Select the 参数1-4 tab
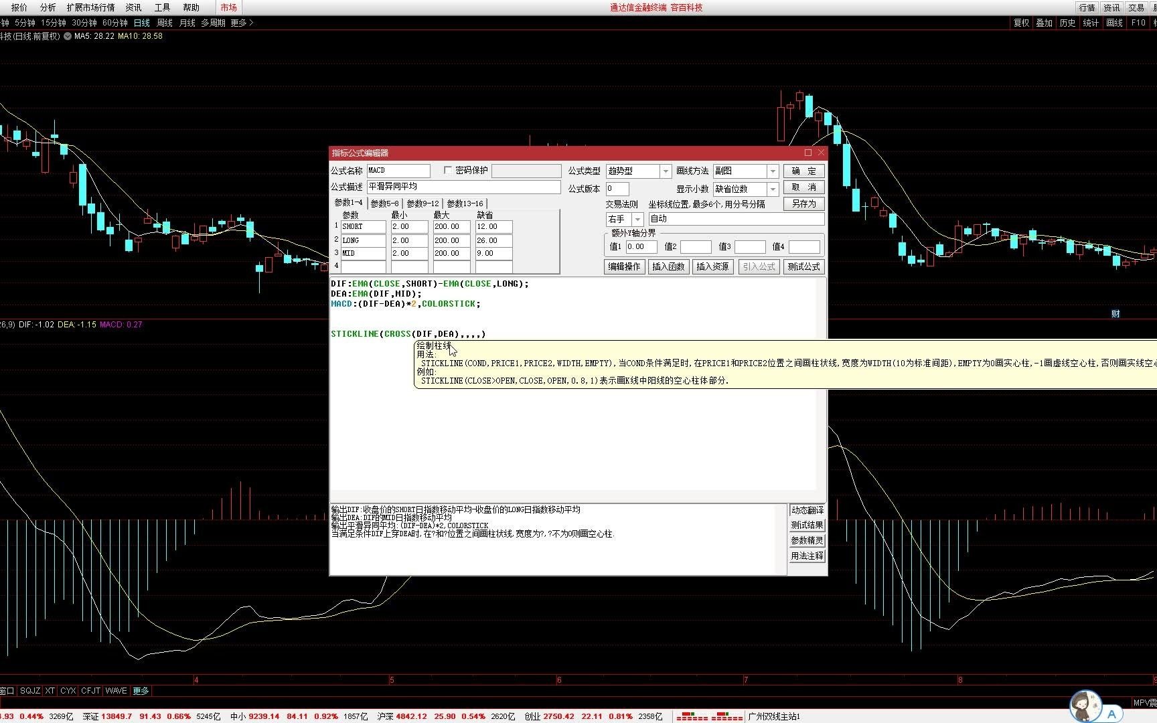 (x=348, y=203)
